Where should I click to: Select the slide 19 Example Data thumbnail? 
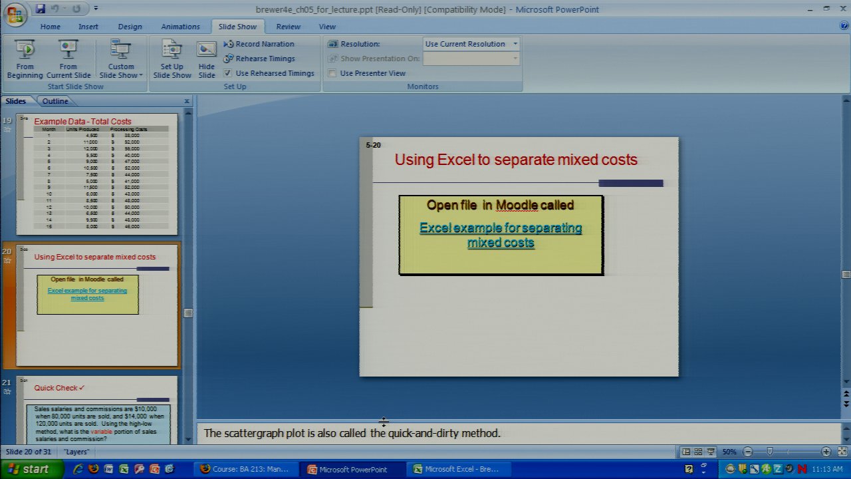[97, 174]
